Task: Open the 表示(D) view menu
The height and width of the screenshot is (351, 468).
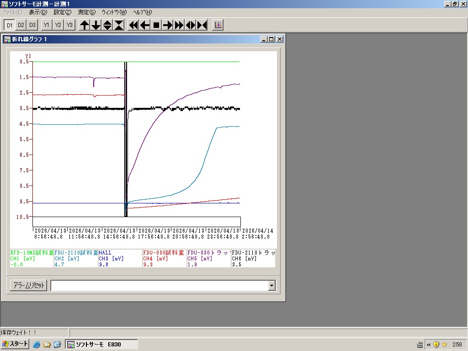Action: click(x=37, y=12)
